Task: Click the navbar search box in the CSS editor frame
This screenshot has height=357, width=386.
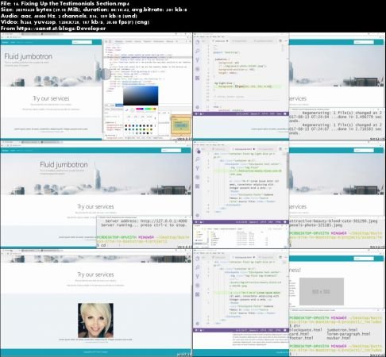Action: click(x=364, y=42)
